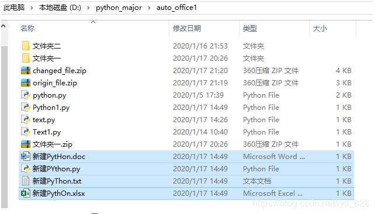Click auto_office1 in the address bar

tap(177, 8)
